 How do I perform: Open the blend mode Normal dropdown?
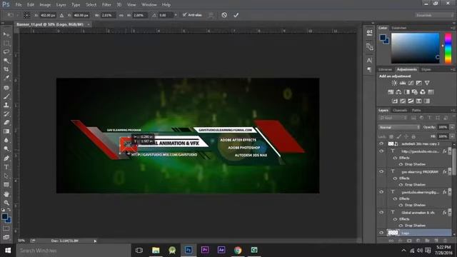coord(399,127)
